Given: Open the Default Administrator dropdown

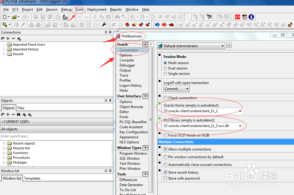Looking at the screenshot, I should point(223,46).
